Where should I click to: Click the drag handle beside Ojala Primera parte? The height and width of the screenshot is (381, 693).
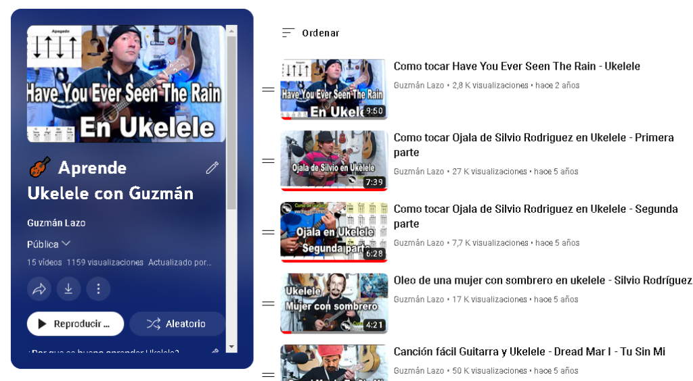point(268,161)
